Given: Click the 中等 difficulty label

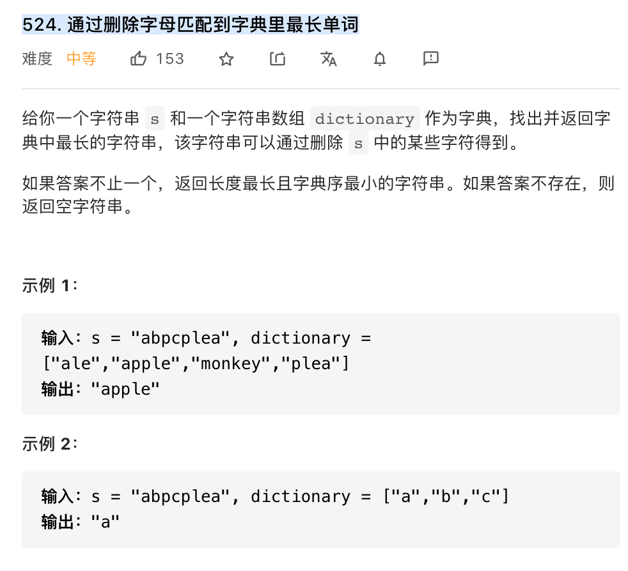Looking at the screenshot, I should click(x=81, y=59).
